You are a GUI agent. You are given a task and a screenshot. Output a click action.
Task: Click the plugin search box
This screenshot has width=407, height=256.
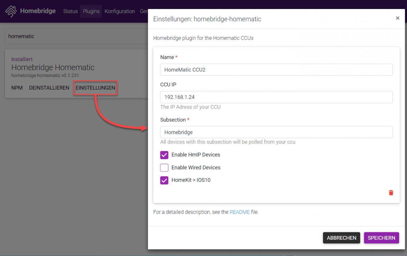tap(76, 36)
